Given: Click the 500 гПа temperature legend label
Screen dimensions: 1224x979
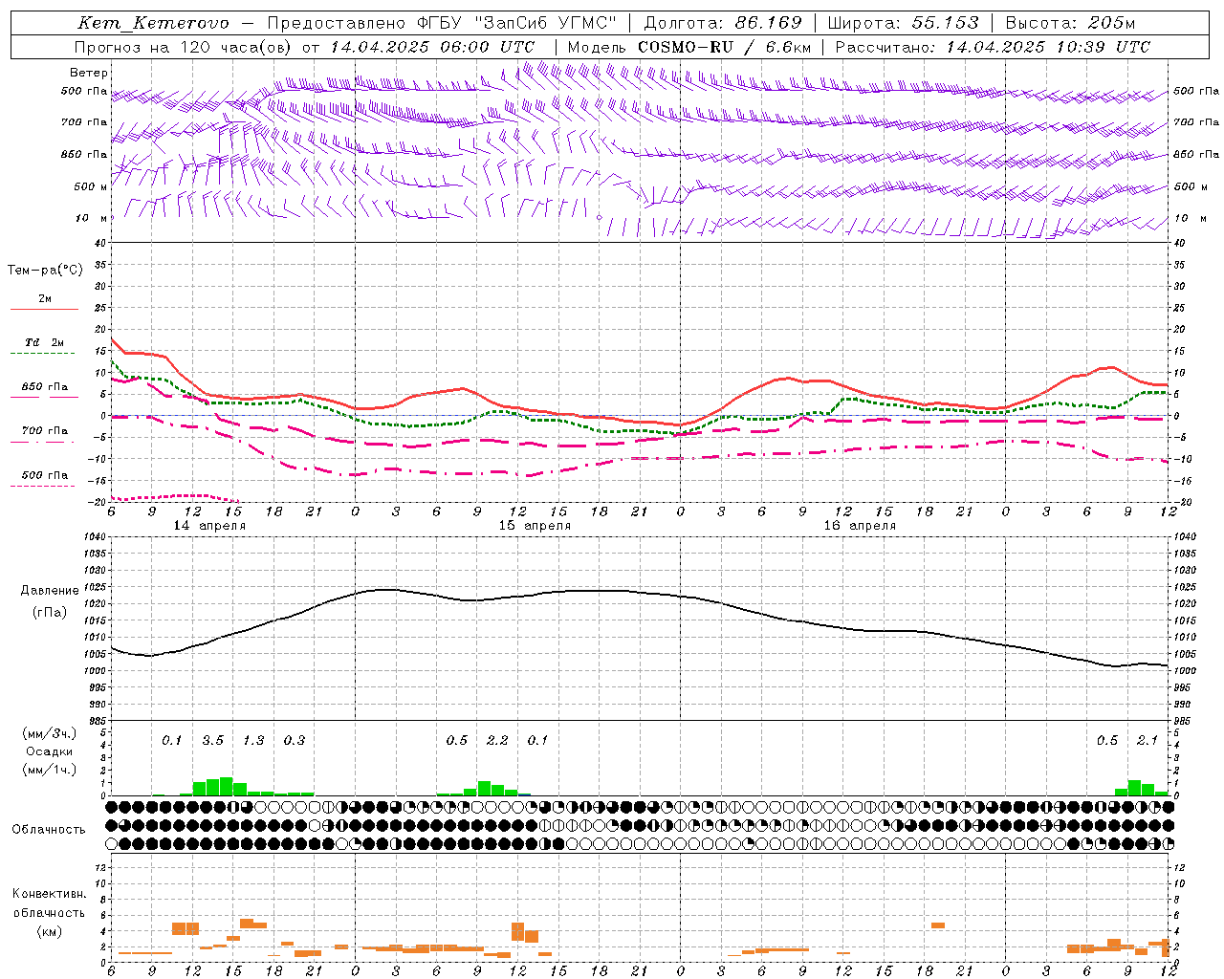Looking at the screenshot, I should pos(44,475).
